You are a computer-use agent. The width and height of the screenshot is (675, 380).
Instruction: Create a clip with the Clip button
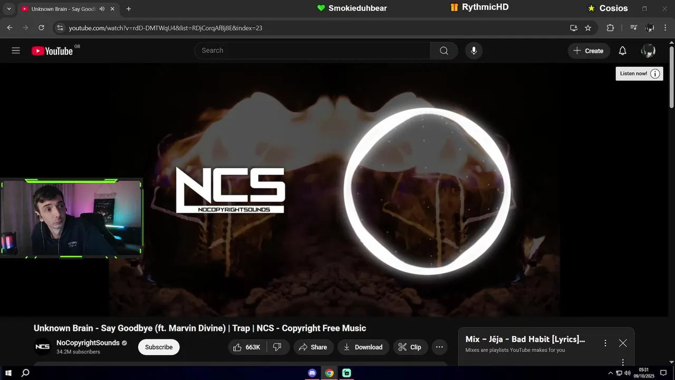tap(410, 347)
